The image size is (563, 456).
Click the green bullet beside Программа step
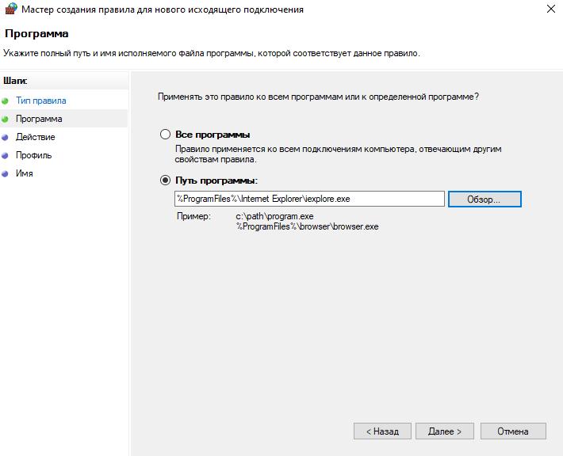[x=6, y=119]
